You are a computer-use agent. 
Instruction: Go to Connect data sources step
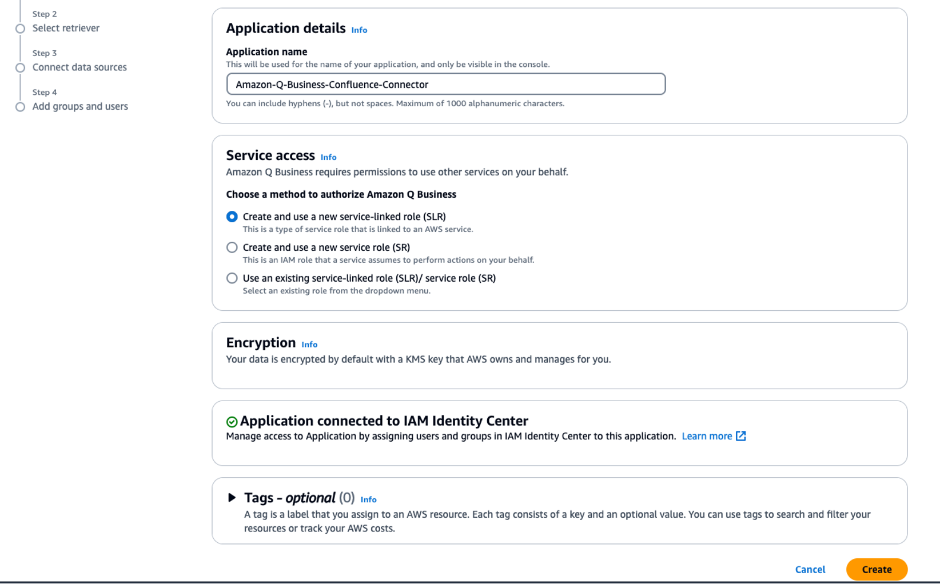(79, 67)
